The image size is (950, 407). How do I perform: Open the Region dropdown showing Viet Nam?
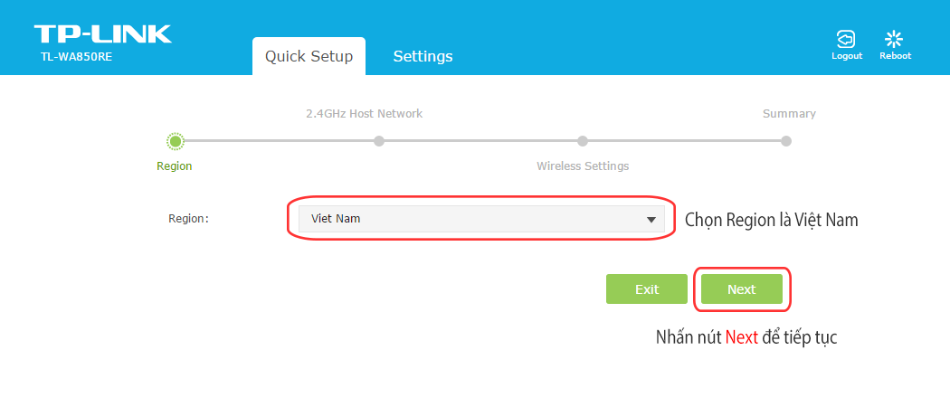(x=481, y=219)
